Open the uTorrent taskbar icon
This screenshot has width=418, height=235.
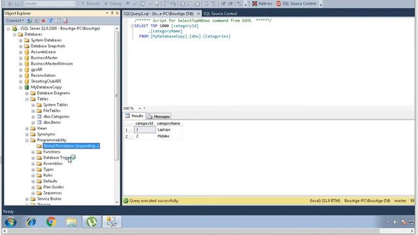[91, 222]
